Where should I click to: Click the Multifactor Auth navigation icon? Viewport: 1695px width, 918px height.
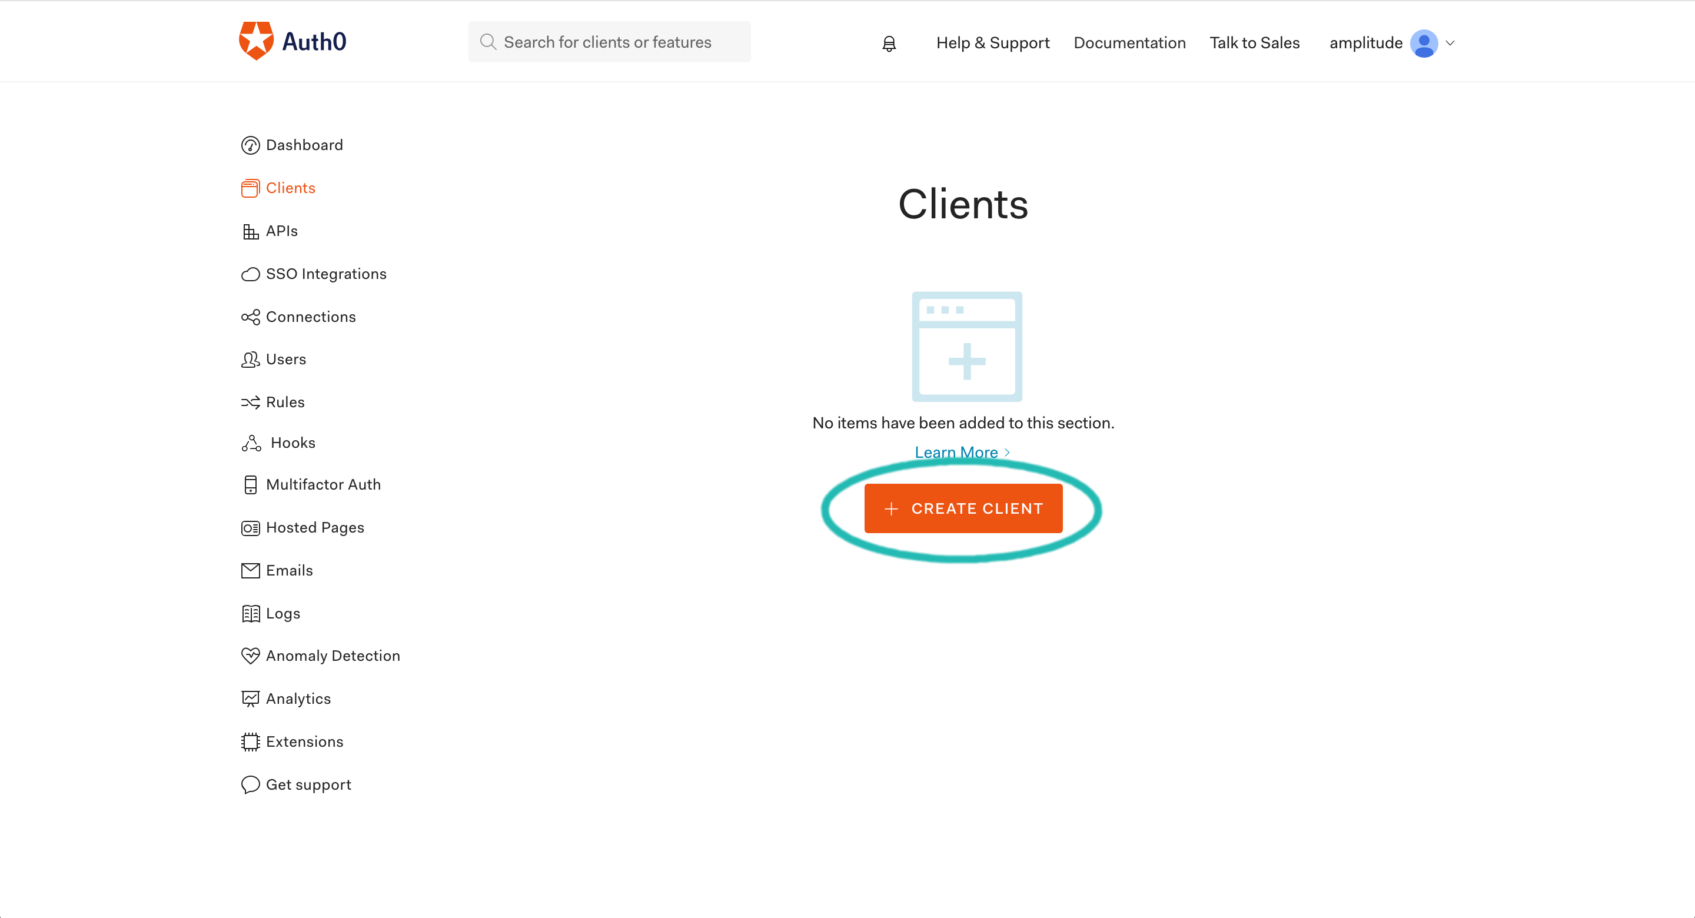[248, 484]
